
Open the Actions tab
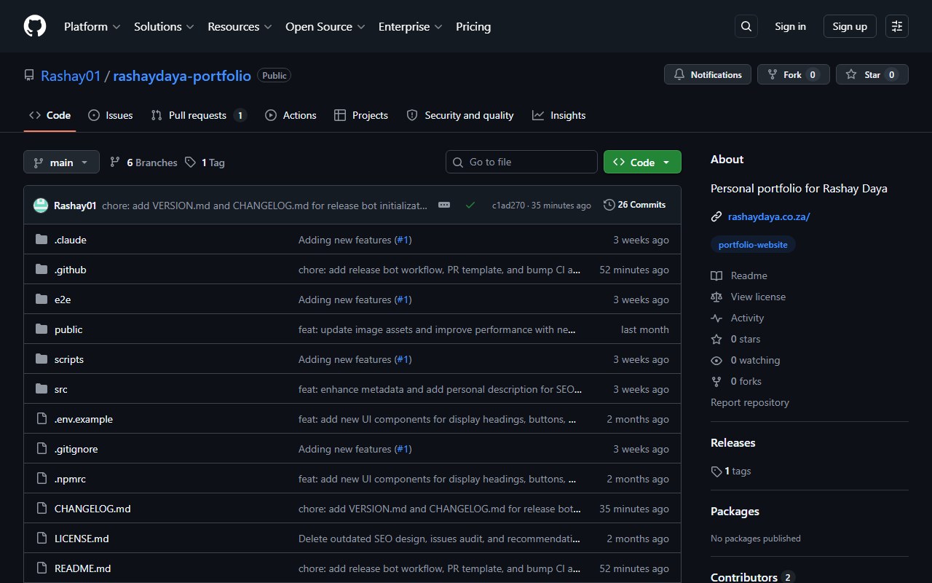(291, 115)
